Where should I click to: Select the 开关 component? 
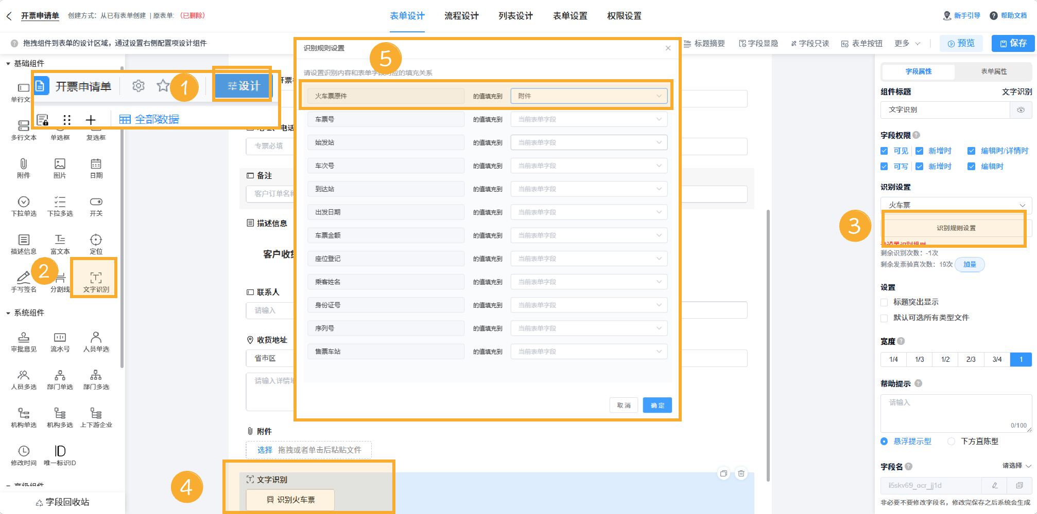[96, 205]
